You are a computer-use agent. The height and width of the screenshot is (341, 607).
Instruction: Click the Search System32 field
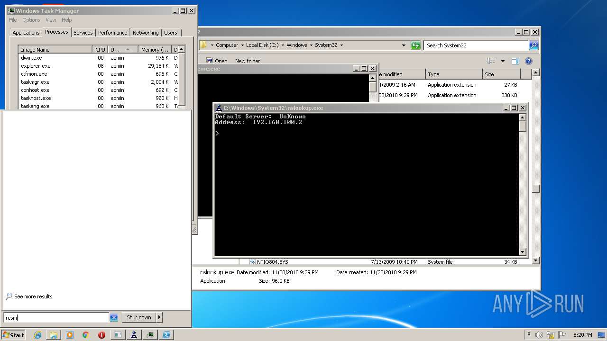tap(476, 45)
